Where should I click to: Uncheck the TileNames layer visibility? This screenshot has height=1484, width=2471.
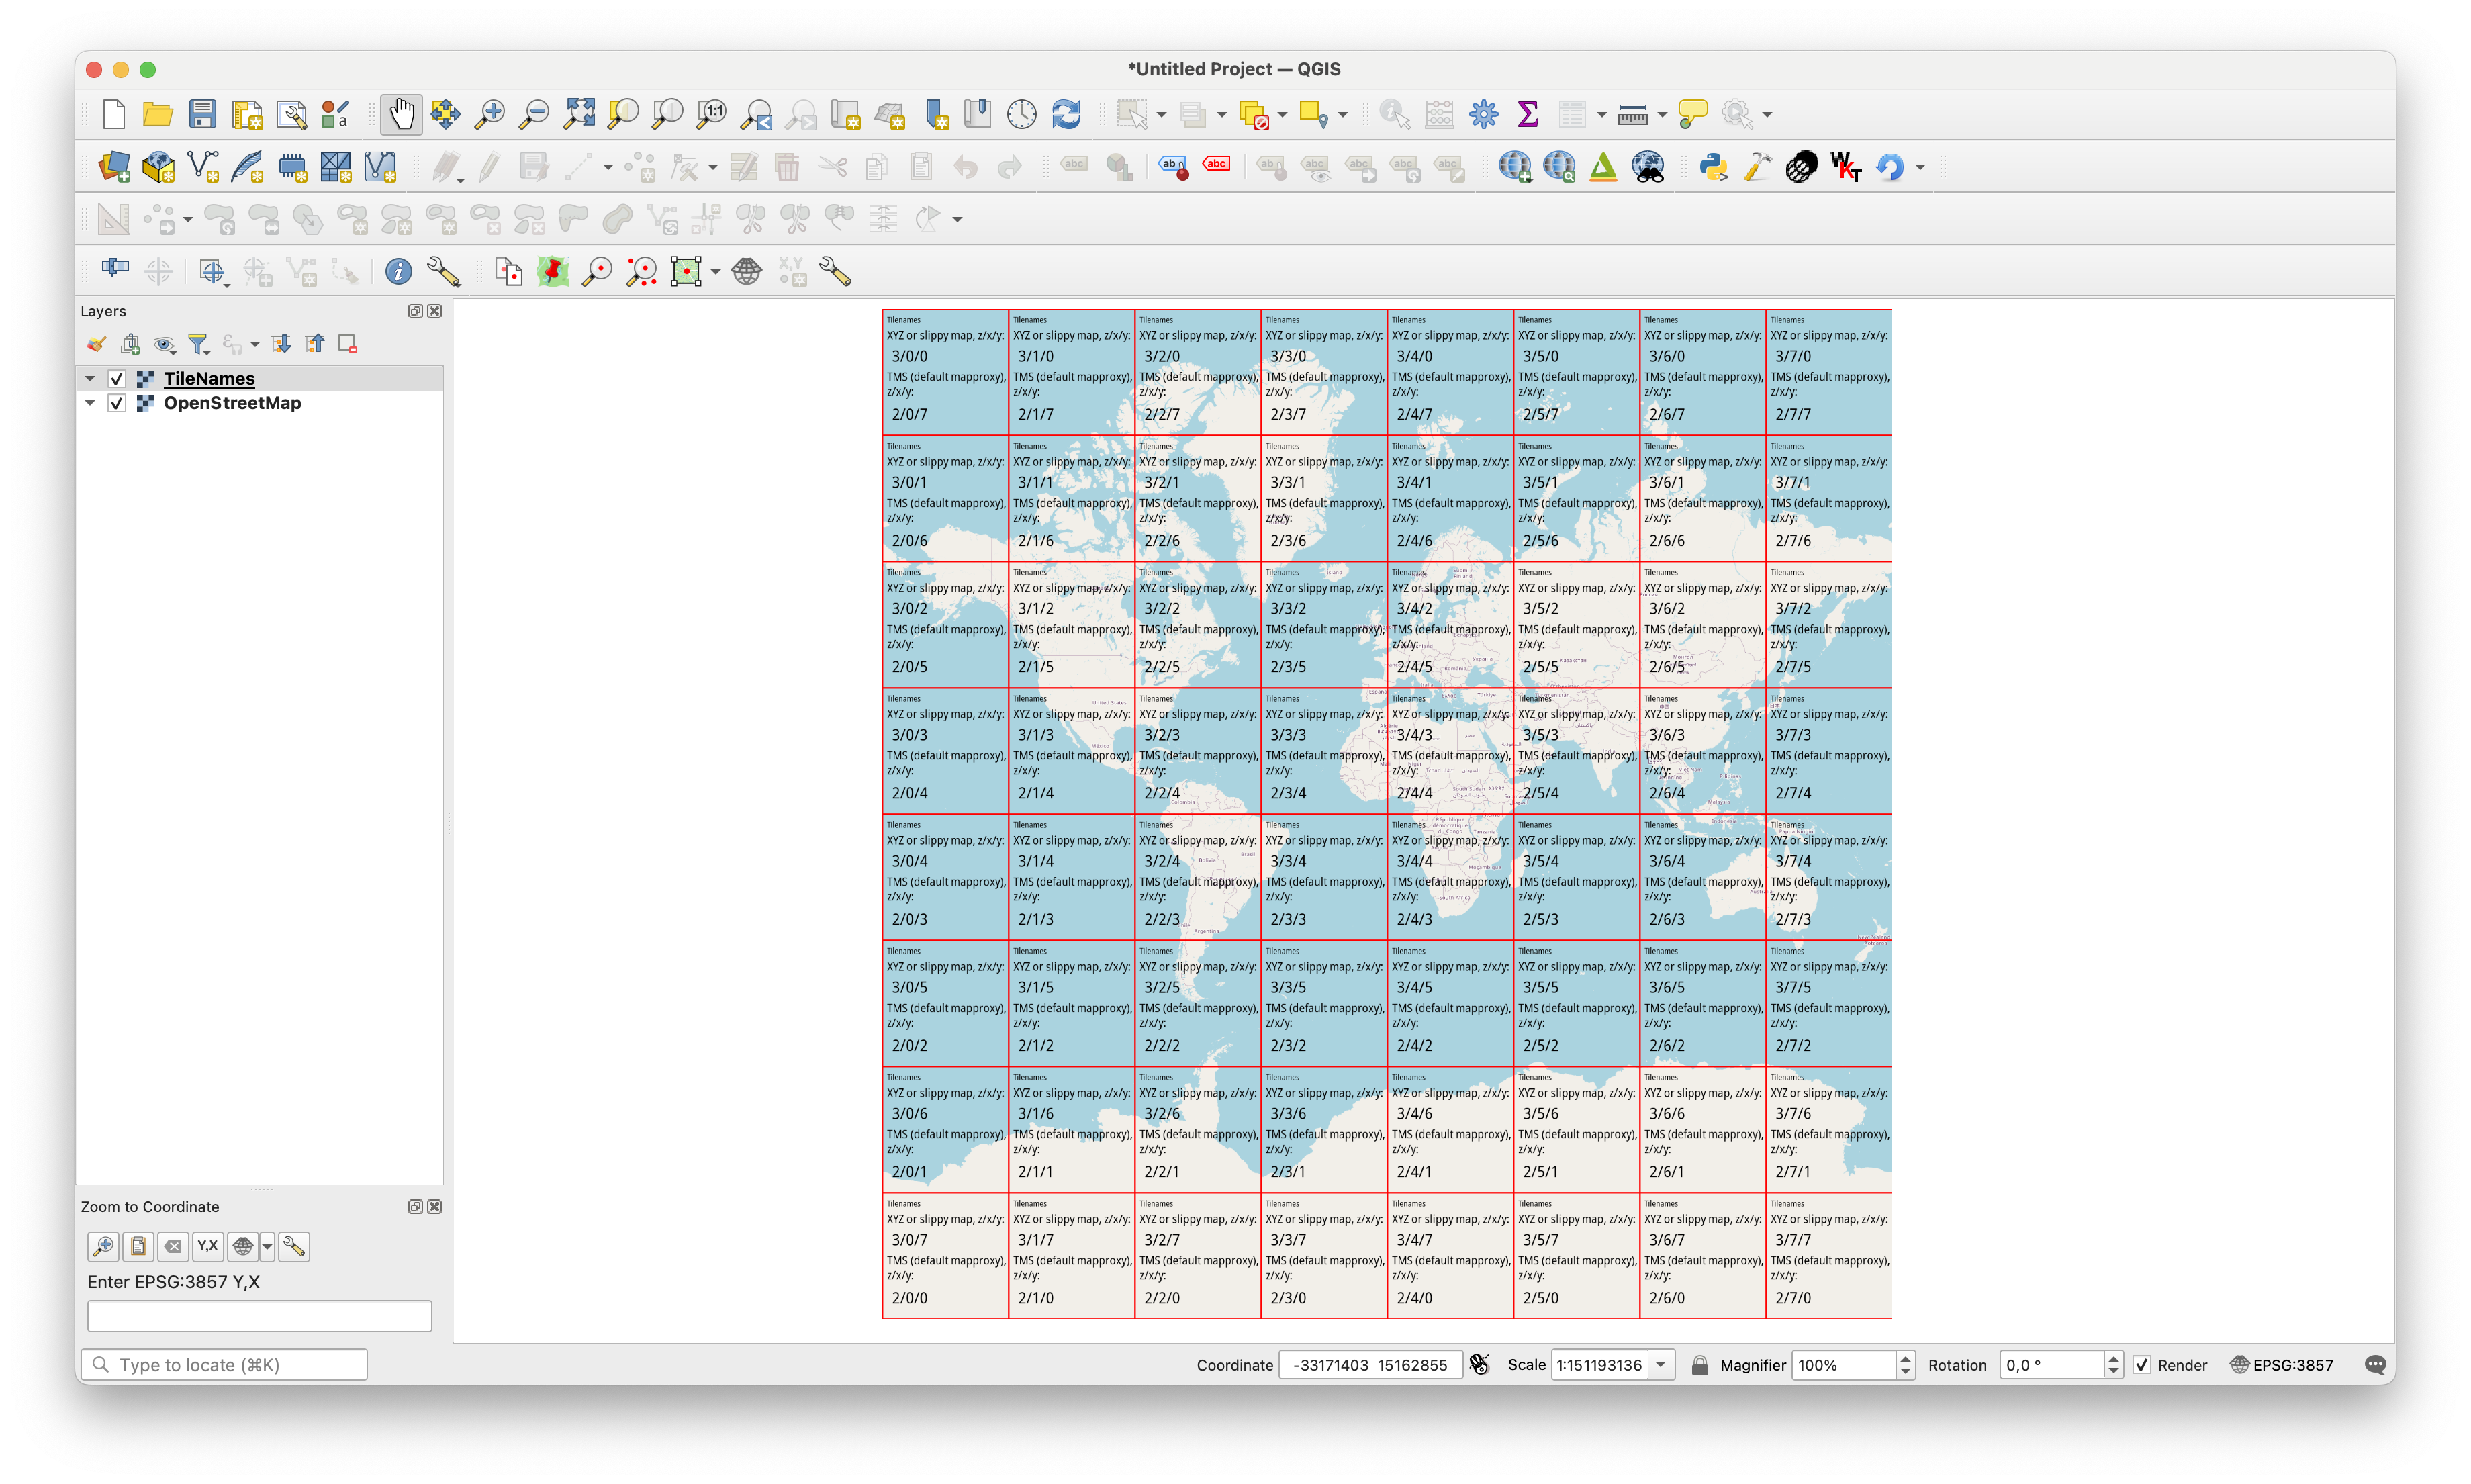(117, 379)
